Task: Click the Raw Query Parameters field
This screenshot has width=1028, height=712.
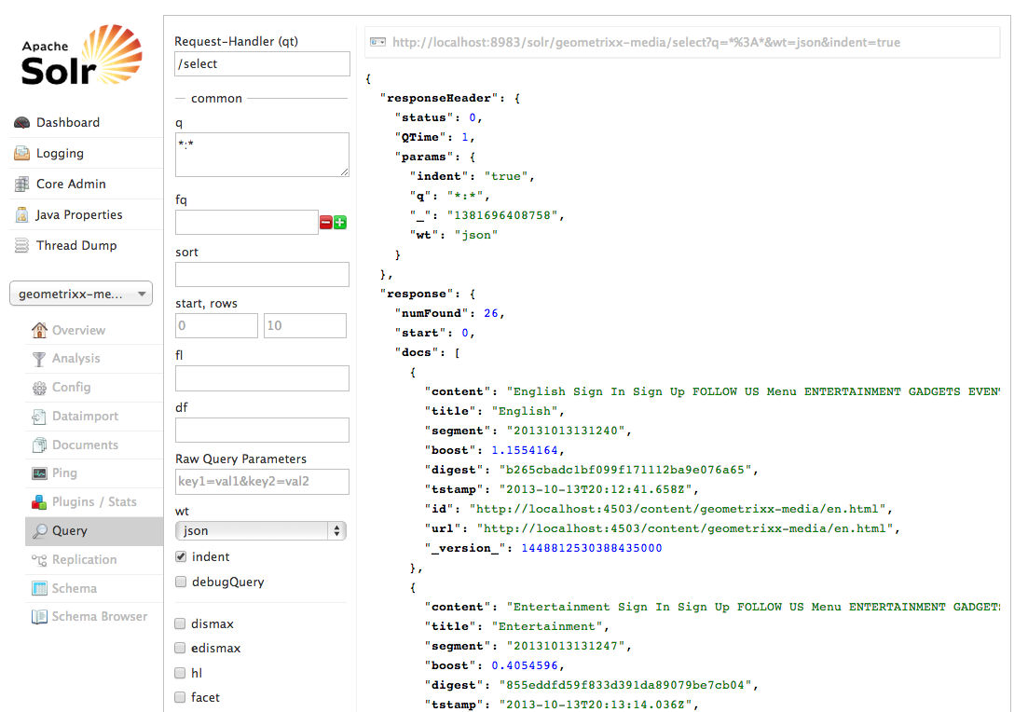Action: (262, 482)
